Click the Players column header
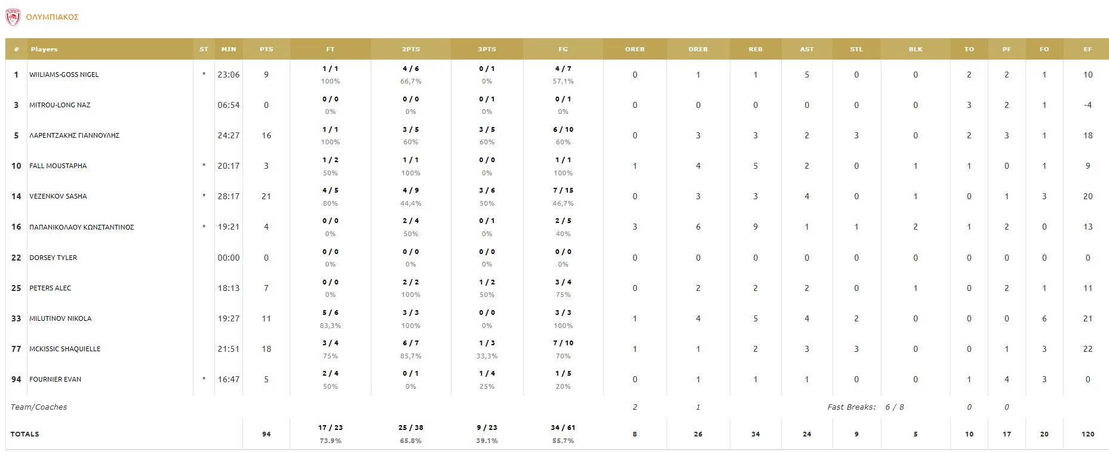The image size is (1109, 452). [44, 49]
